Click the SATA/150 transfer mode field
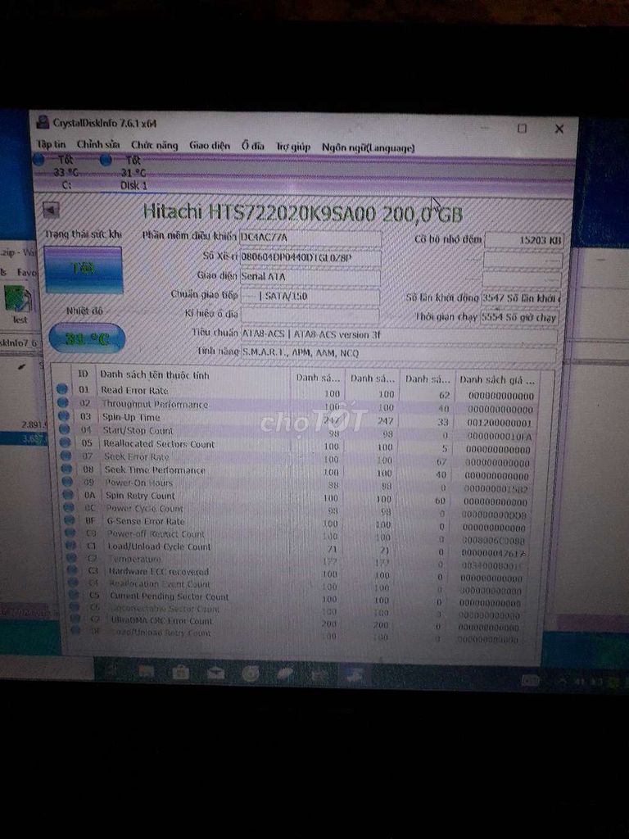Image resolution: width=629 pixels, height=839 pixels. point(310,296)
